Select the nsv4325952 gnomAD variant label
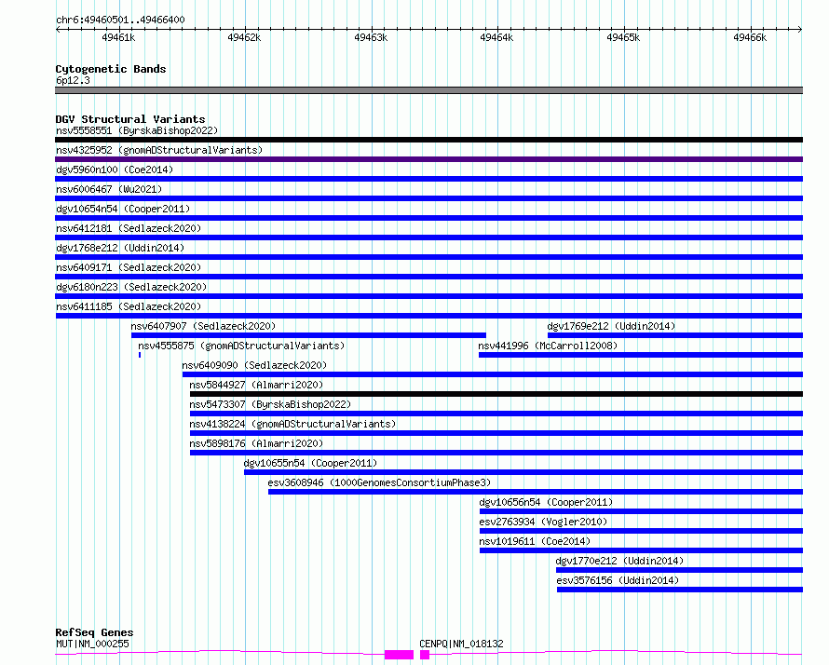Screen dimensions: 829x665 pyautogui.click(x=159, y=150)
